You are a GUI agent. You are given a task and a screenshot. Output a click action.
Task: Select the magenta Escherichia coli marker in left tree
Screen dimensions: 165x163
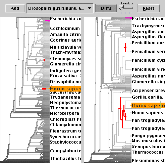pos(47,20)
